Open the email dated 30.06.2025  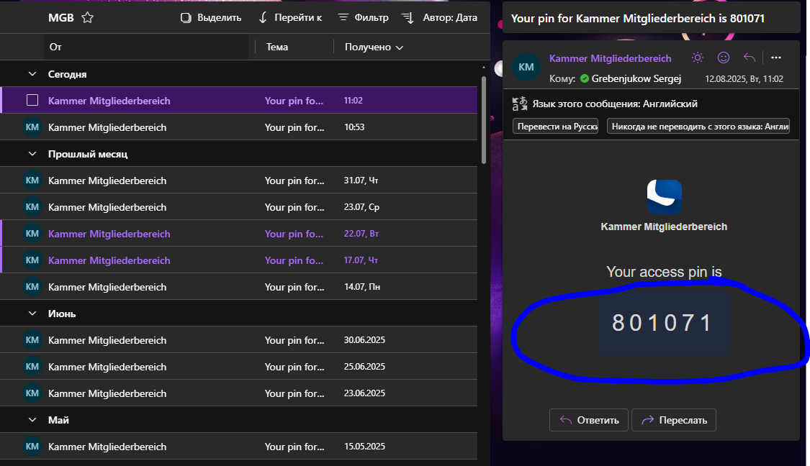click(238, 340)
